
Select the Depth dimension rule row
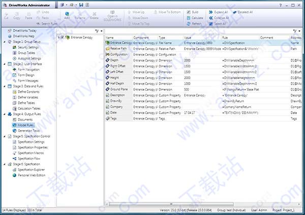203,60
